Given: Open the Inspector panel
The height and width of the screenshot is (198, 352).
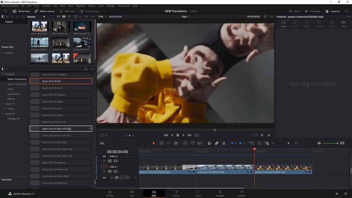Looking at the screenshot, I should (x=332, y=11).
